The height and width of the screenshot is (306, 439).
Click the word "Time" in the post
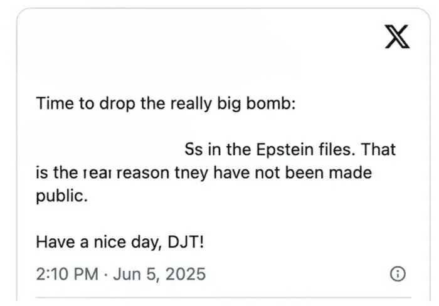55,103
